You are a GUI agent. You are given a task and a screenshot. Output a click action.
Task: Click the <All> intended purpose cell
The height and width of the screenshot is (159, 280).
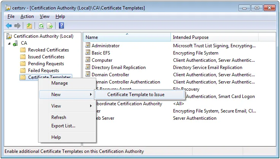(178, 103)
